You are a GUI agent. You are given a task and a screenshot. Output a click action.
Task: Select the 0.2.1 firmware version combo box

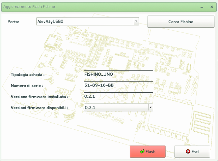pos(116,107)
